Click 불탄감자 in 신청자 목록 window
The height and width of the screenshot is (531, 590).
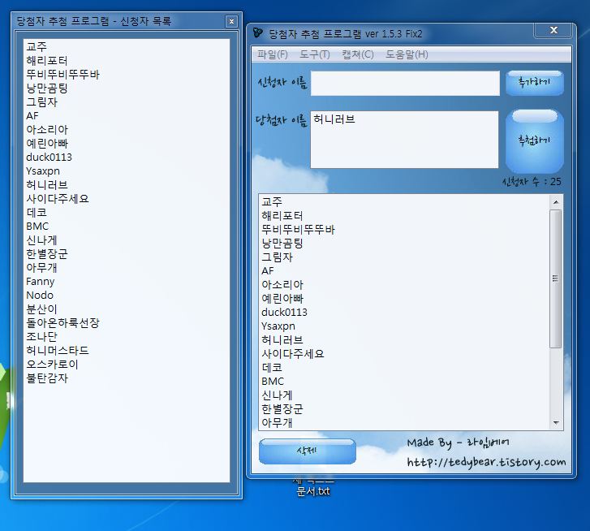[47, 378]
